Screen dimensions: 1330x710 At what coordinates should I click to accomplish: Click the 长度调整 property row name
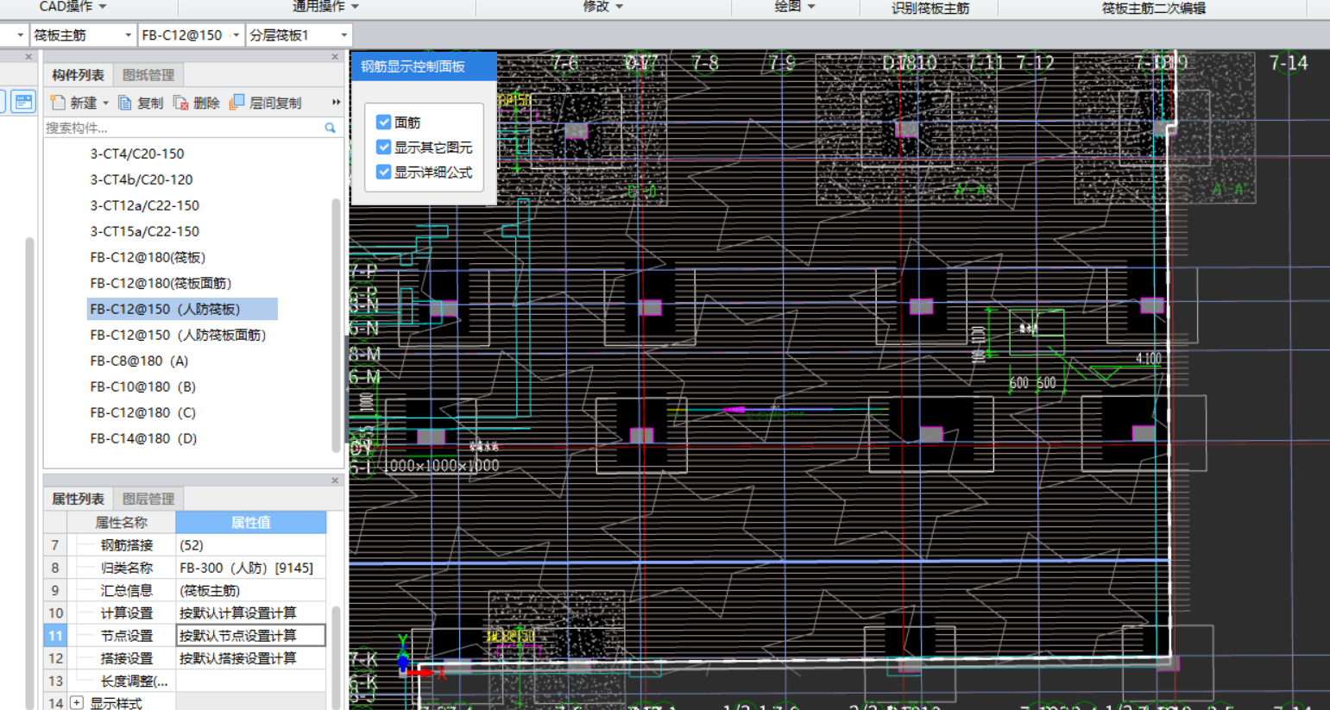pyautogui.click(x=134, y=681)
